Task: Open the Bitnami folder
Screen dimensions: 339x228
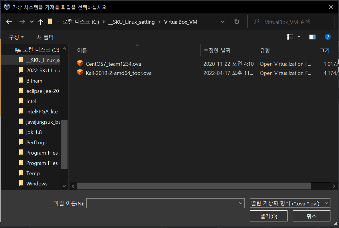Action: [x=35, y=81]
